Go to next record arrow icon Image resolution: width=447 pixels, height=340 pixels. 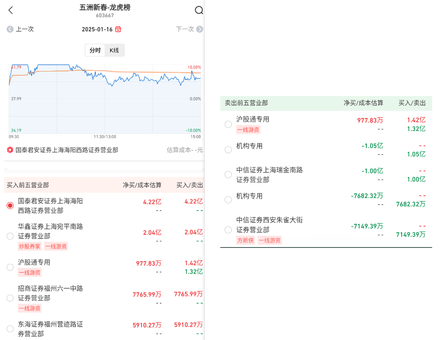click(x=199, y=29)
